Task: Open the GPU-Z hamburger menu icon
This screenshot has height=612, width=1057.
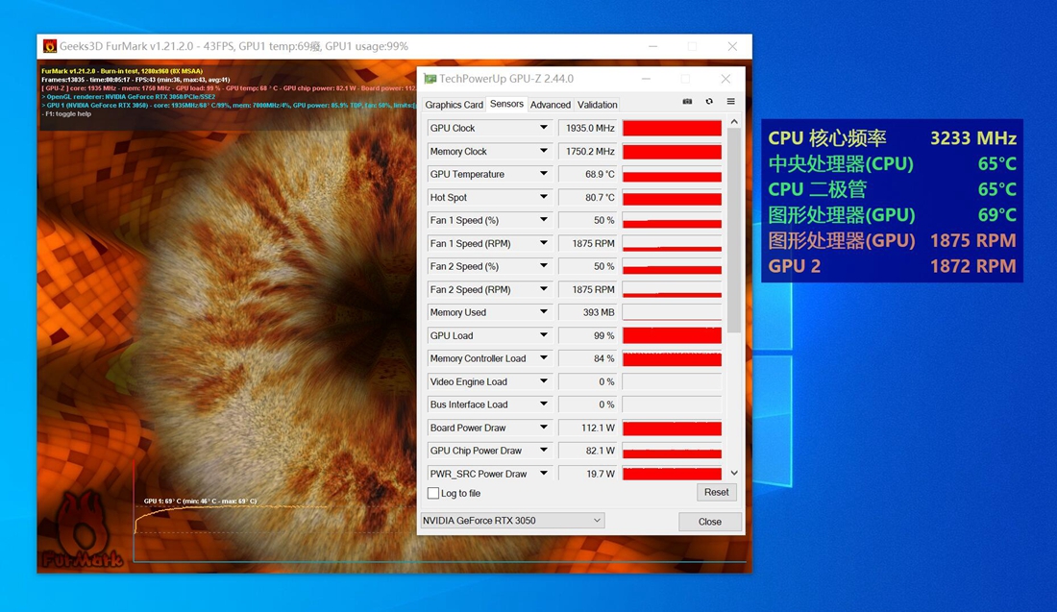Action: pyautogui.click(x=731, y=101)
